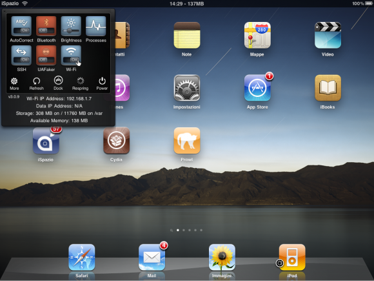Tap the Respring button
The height and width of the screenshot is (281, 374).
(x=81, y=83)
